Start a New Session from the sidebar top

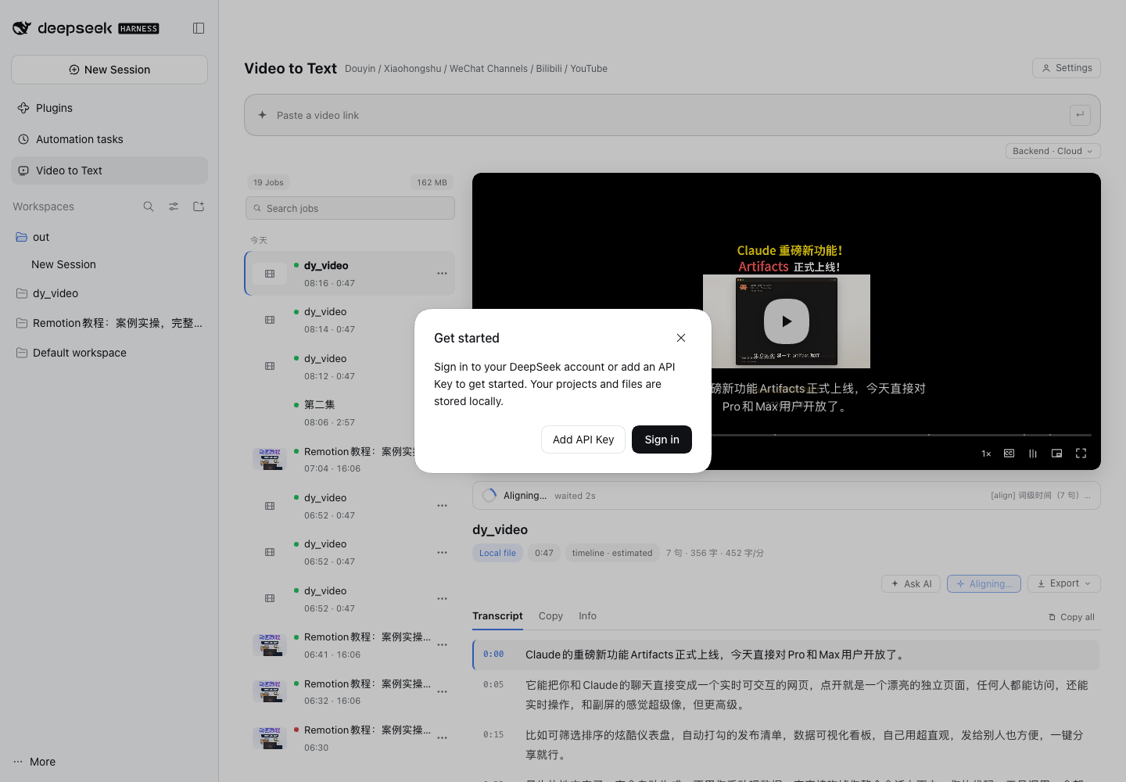point(109,70)
